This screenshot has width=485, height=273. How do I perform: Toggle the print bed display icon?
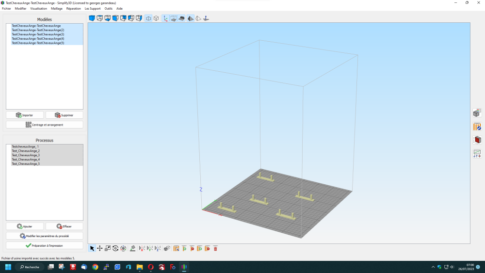tap(181, 18)
